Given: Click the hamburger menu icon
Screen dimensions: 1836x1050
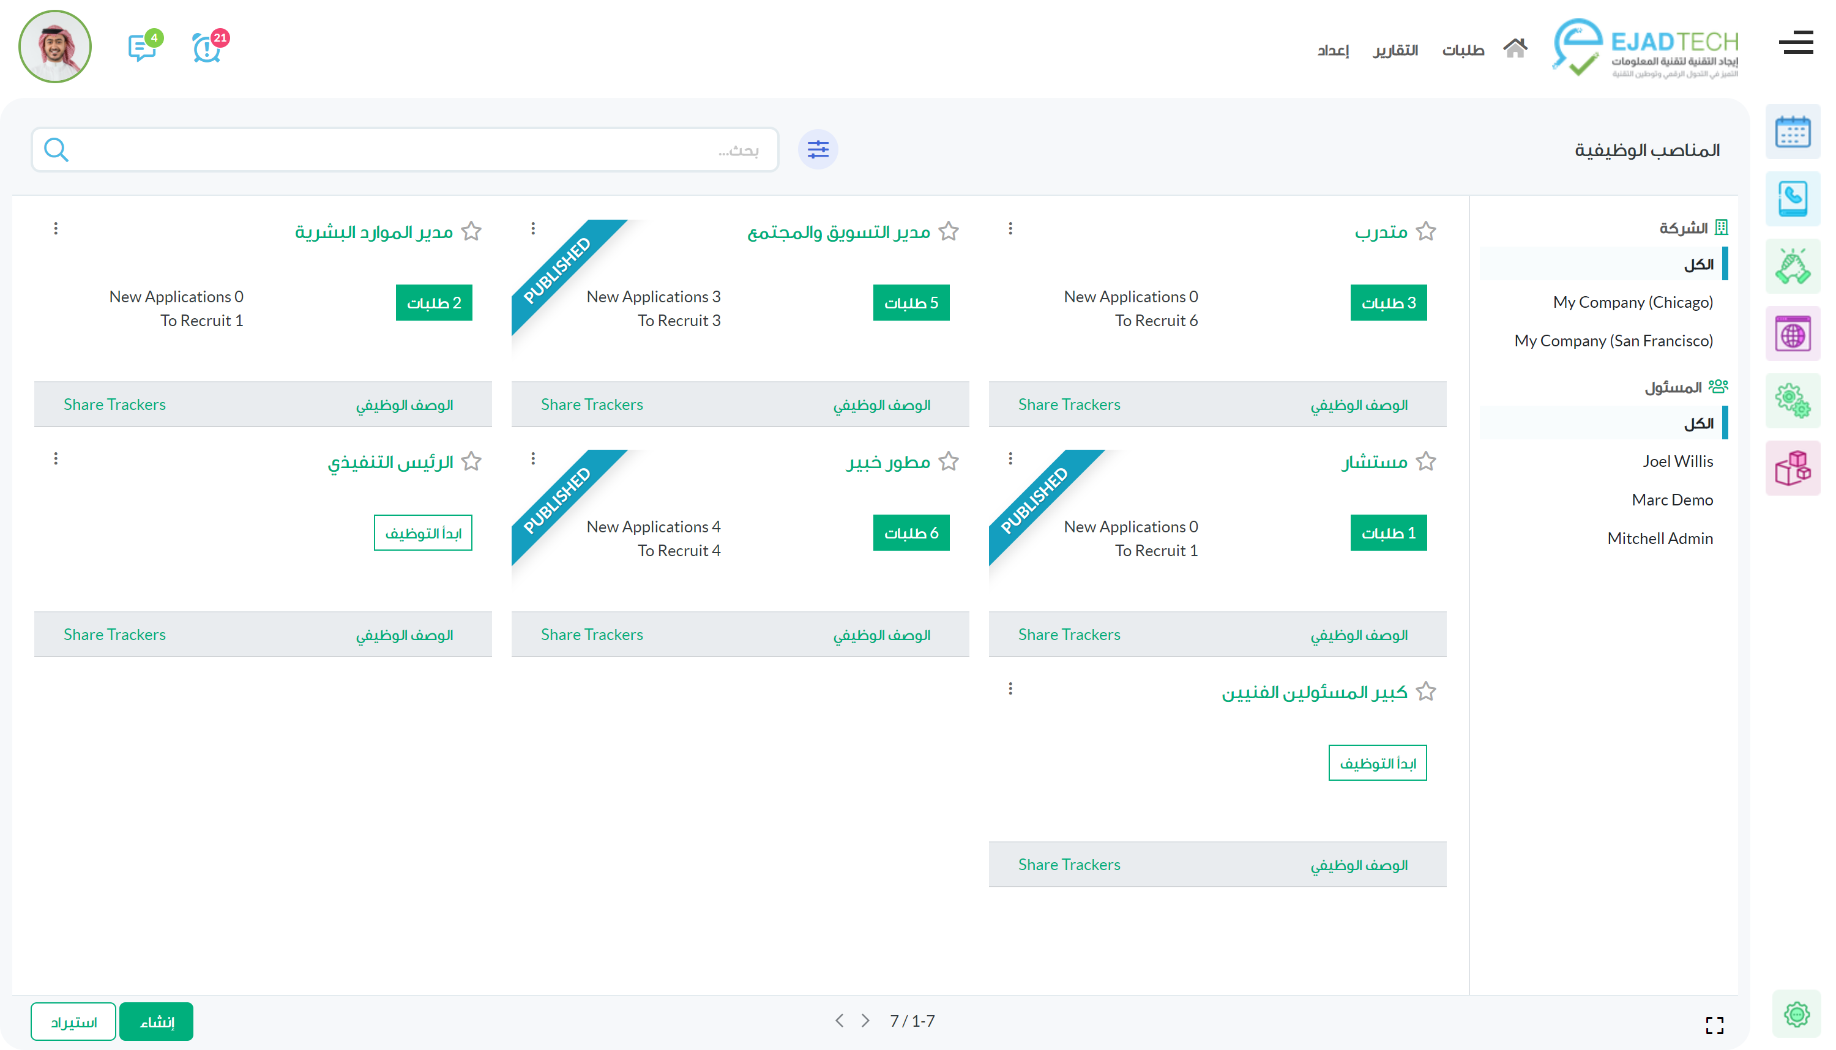Looking at the screenshot, I should 1796,43.
